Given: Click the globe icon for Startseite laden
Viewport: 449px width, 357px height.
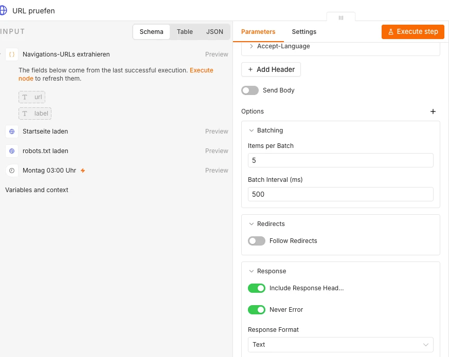Looking at the screenshot, I should coord(12,131).
